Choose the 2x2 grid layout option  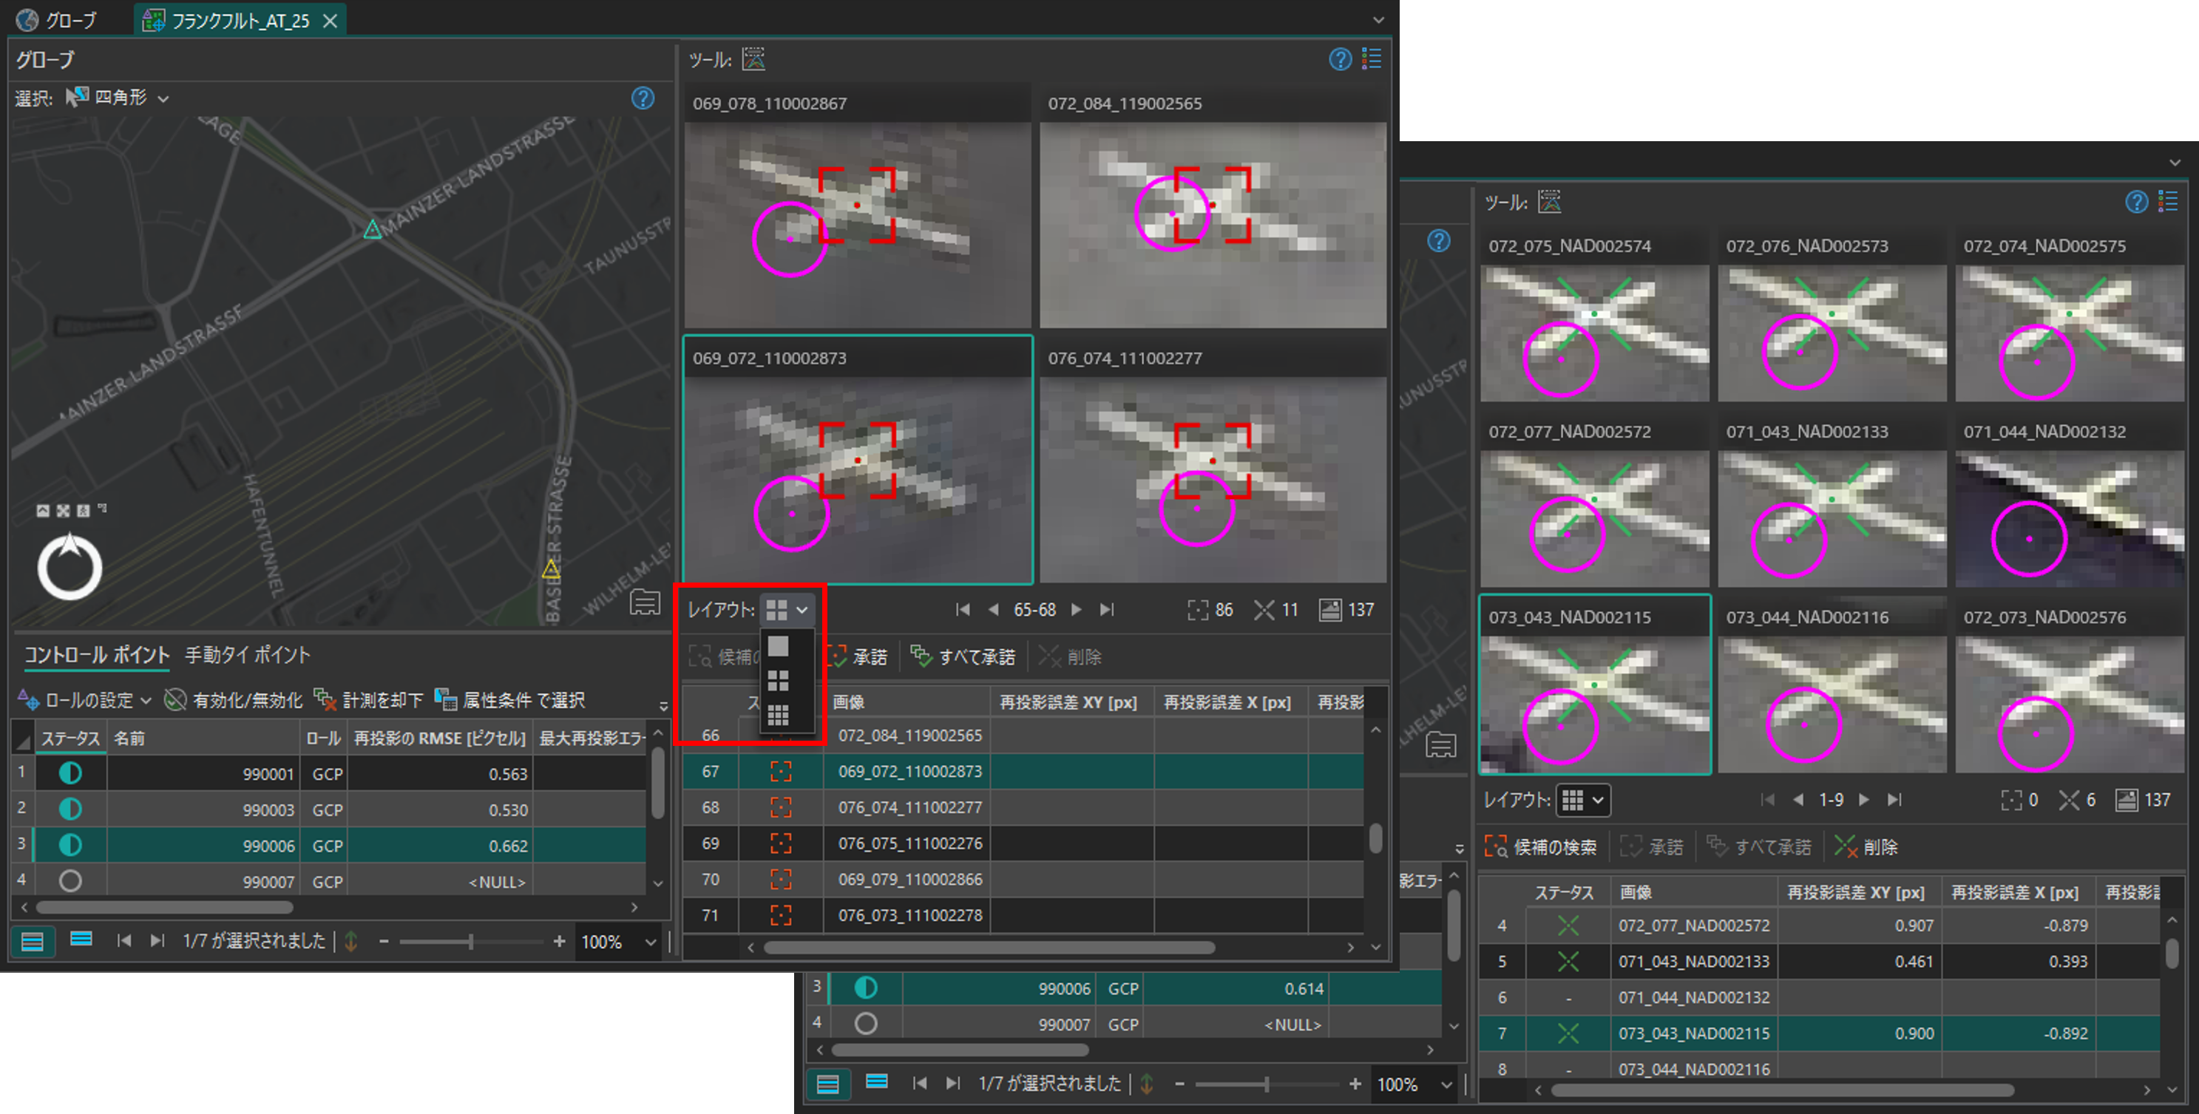tap(778, 680)
